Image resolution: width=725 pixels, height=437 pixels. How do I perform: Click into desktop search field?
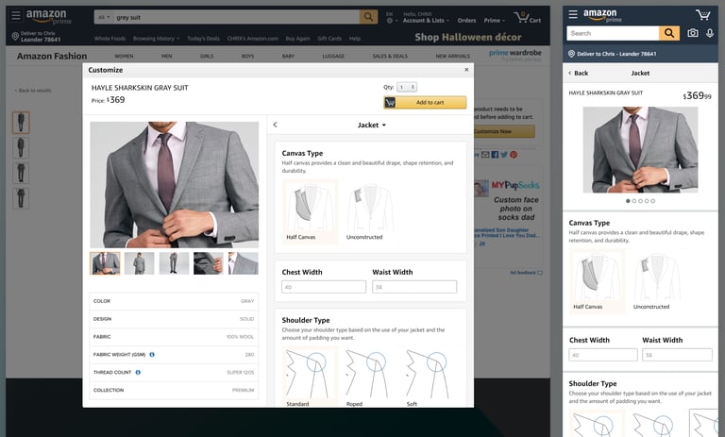[236, 18]
